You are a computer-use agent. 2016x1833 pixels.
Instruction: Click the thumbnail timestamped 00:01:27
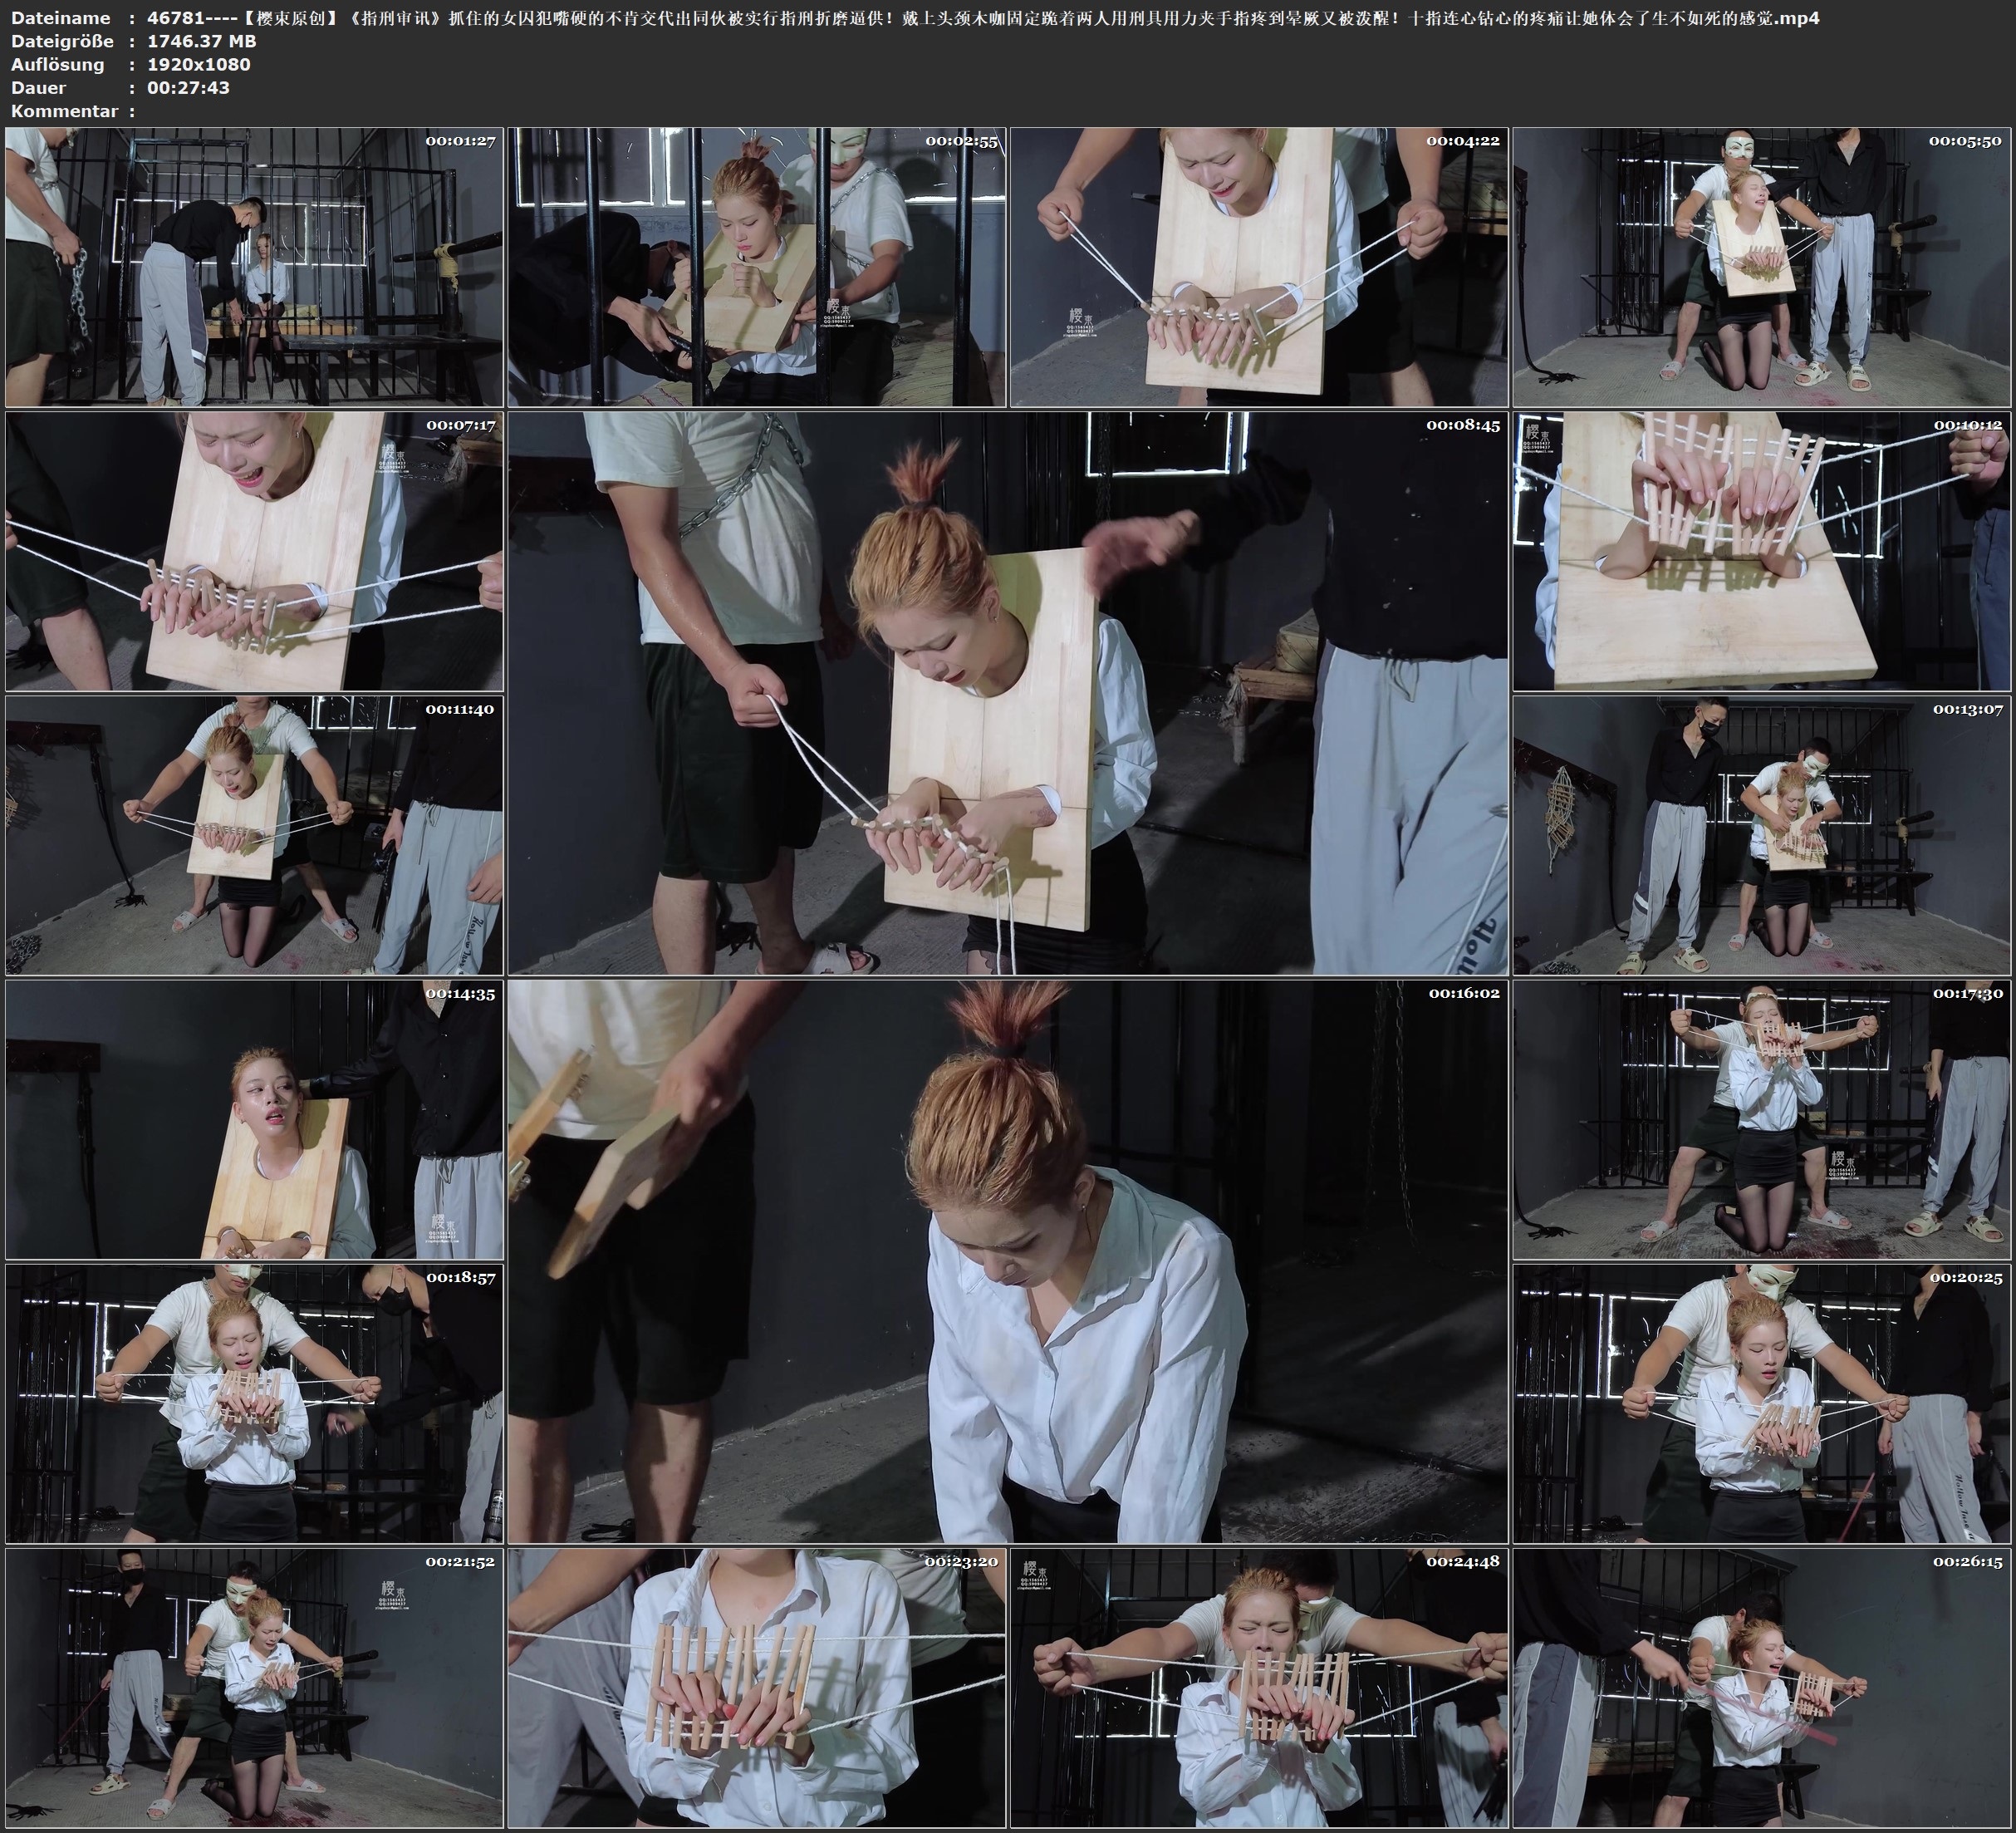[254, 268]
